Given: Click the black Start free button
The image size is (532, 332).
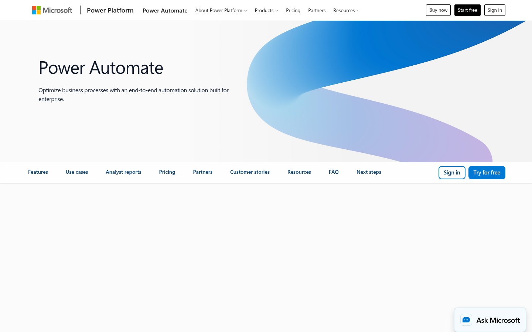Looking at the screenshot, I should click(467, 10).
